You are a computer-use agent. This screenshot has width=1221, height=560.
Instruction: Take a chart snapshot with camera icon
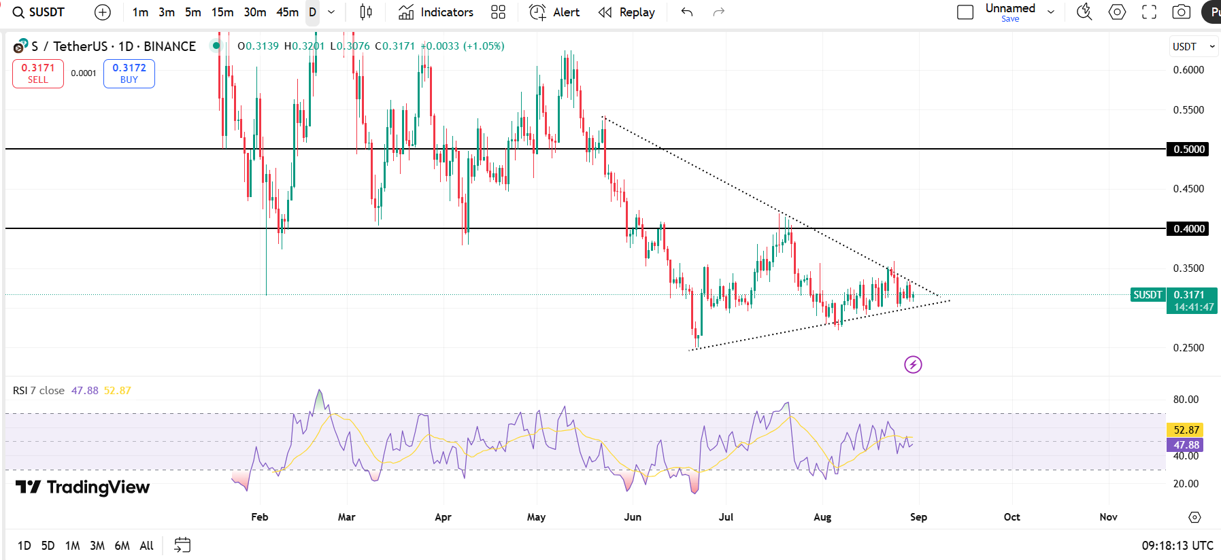1182,12
